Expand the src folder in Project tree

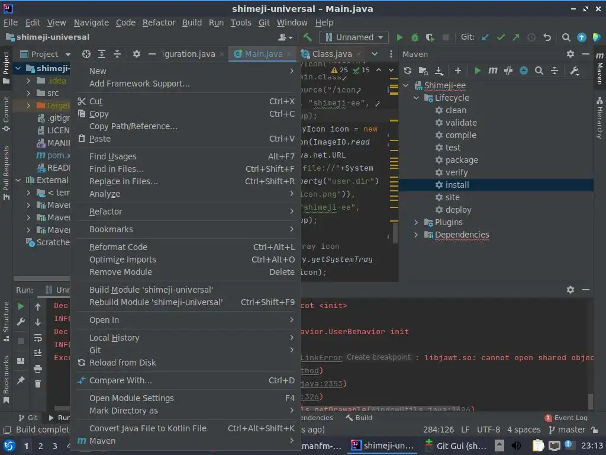tap(28, 93)
